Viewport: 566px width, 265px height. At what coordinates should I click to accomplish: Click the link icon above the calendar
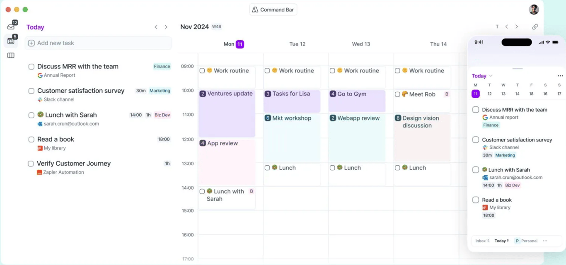(535, 26)
